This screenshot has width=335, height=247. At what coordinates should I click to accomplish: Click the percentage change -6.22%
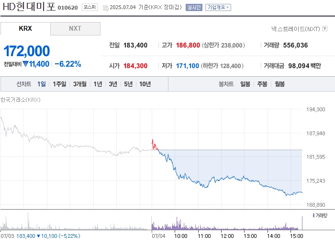tap(68, 64)
